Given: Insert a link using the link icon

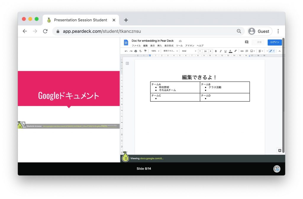Looking at the screenshot, I should [242, 51].
